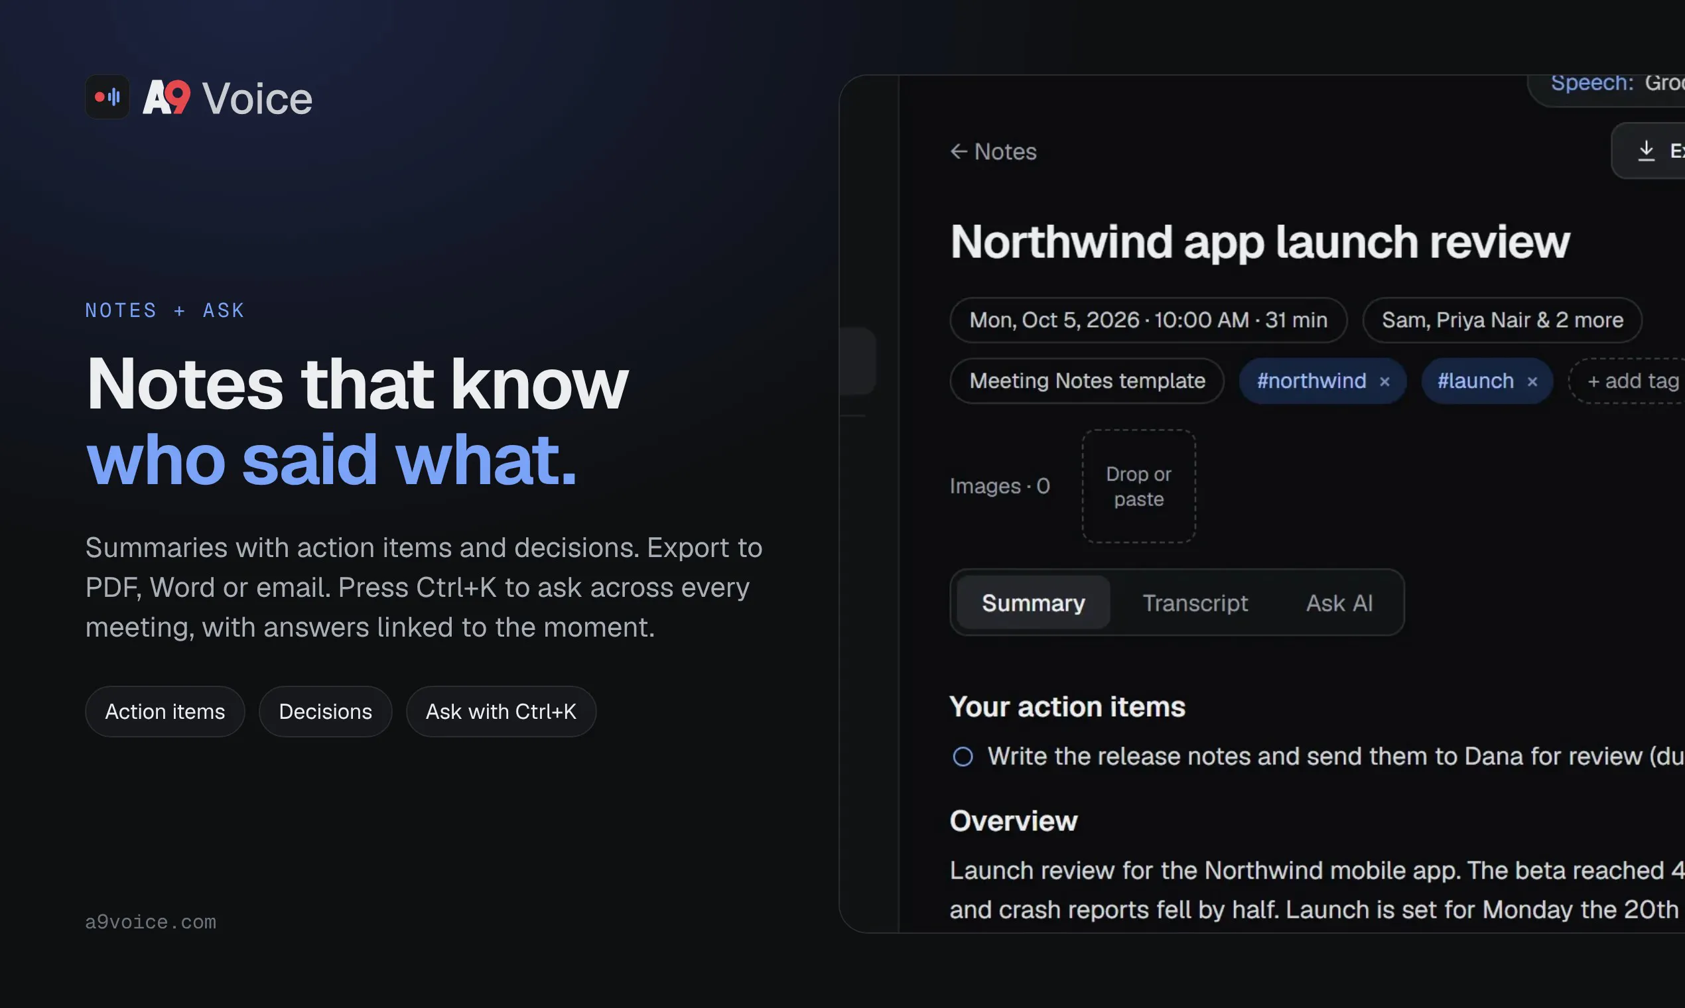
Task: Click the 'NOTES + ASK' eyebrow text
Action: [165, 310]
